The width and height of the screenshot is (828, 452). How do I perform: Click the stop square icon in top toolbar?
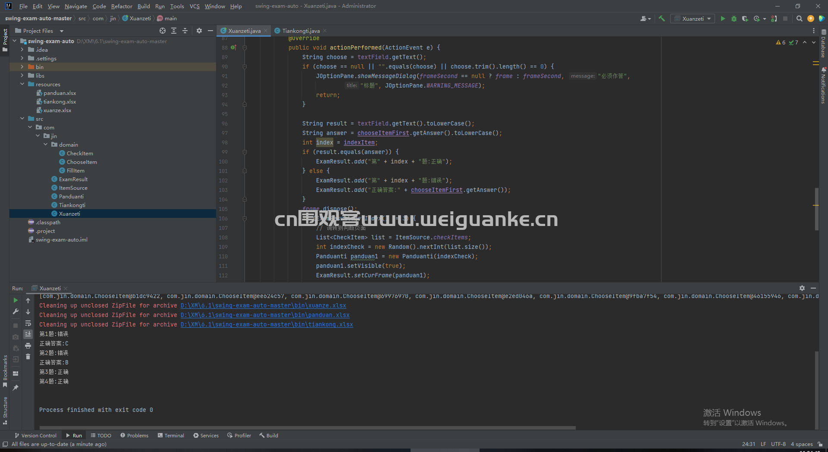[785, 19]
